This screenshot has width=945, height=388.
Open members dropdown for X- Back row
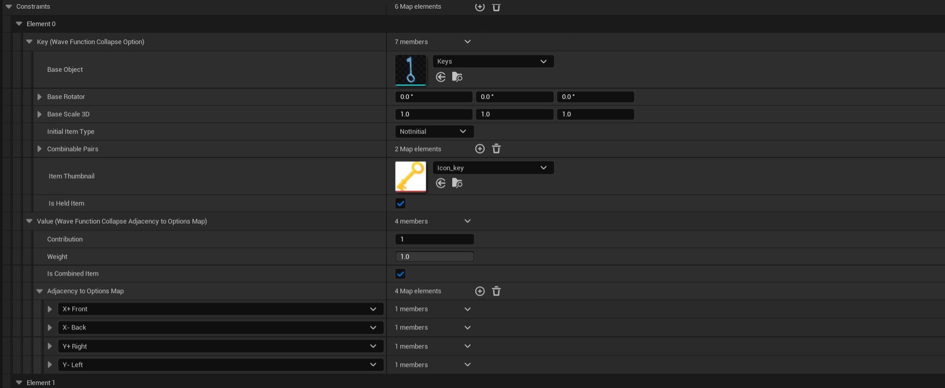467,327
